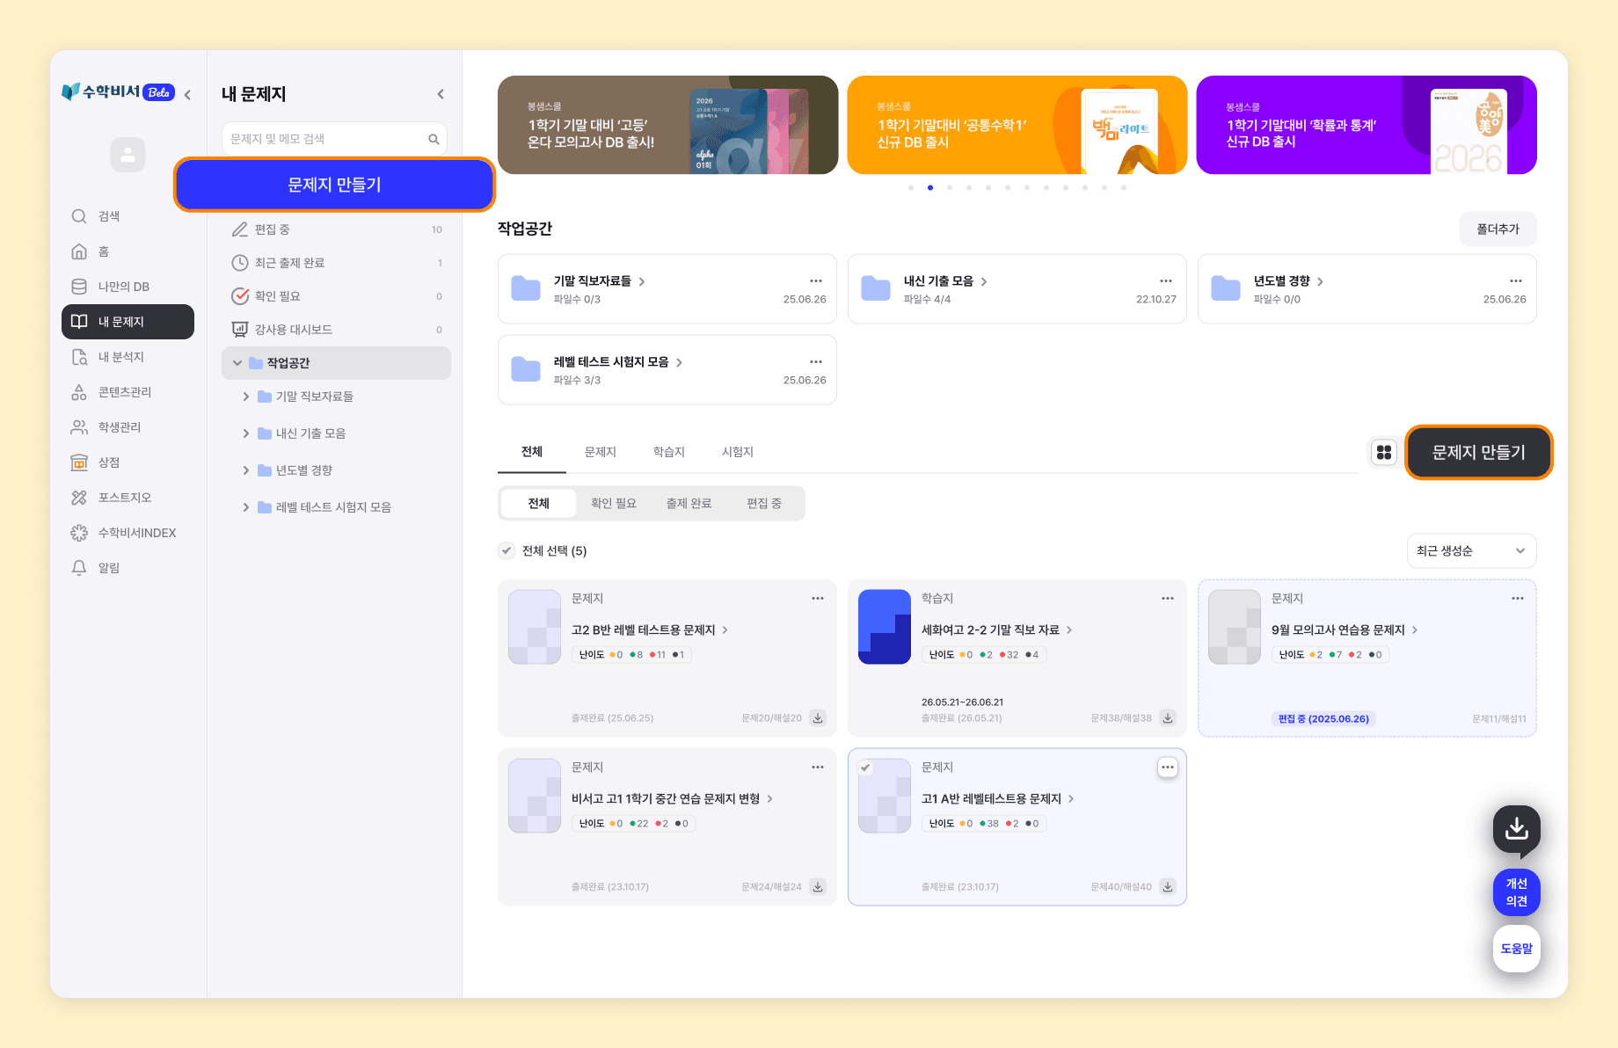
Task: Select the 출제 완료 filter toggle
Action: click(689, 504)
